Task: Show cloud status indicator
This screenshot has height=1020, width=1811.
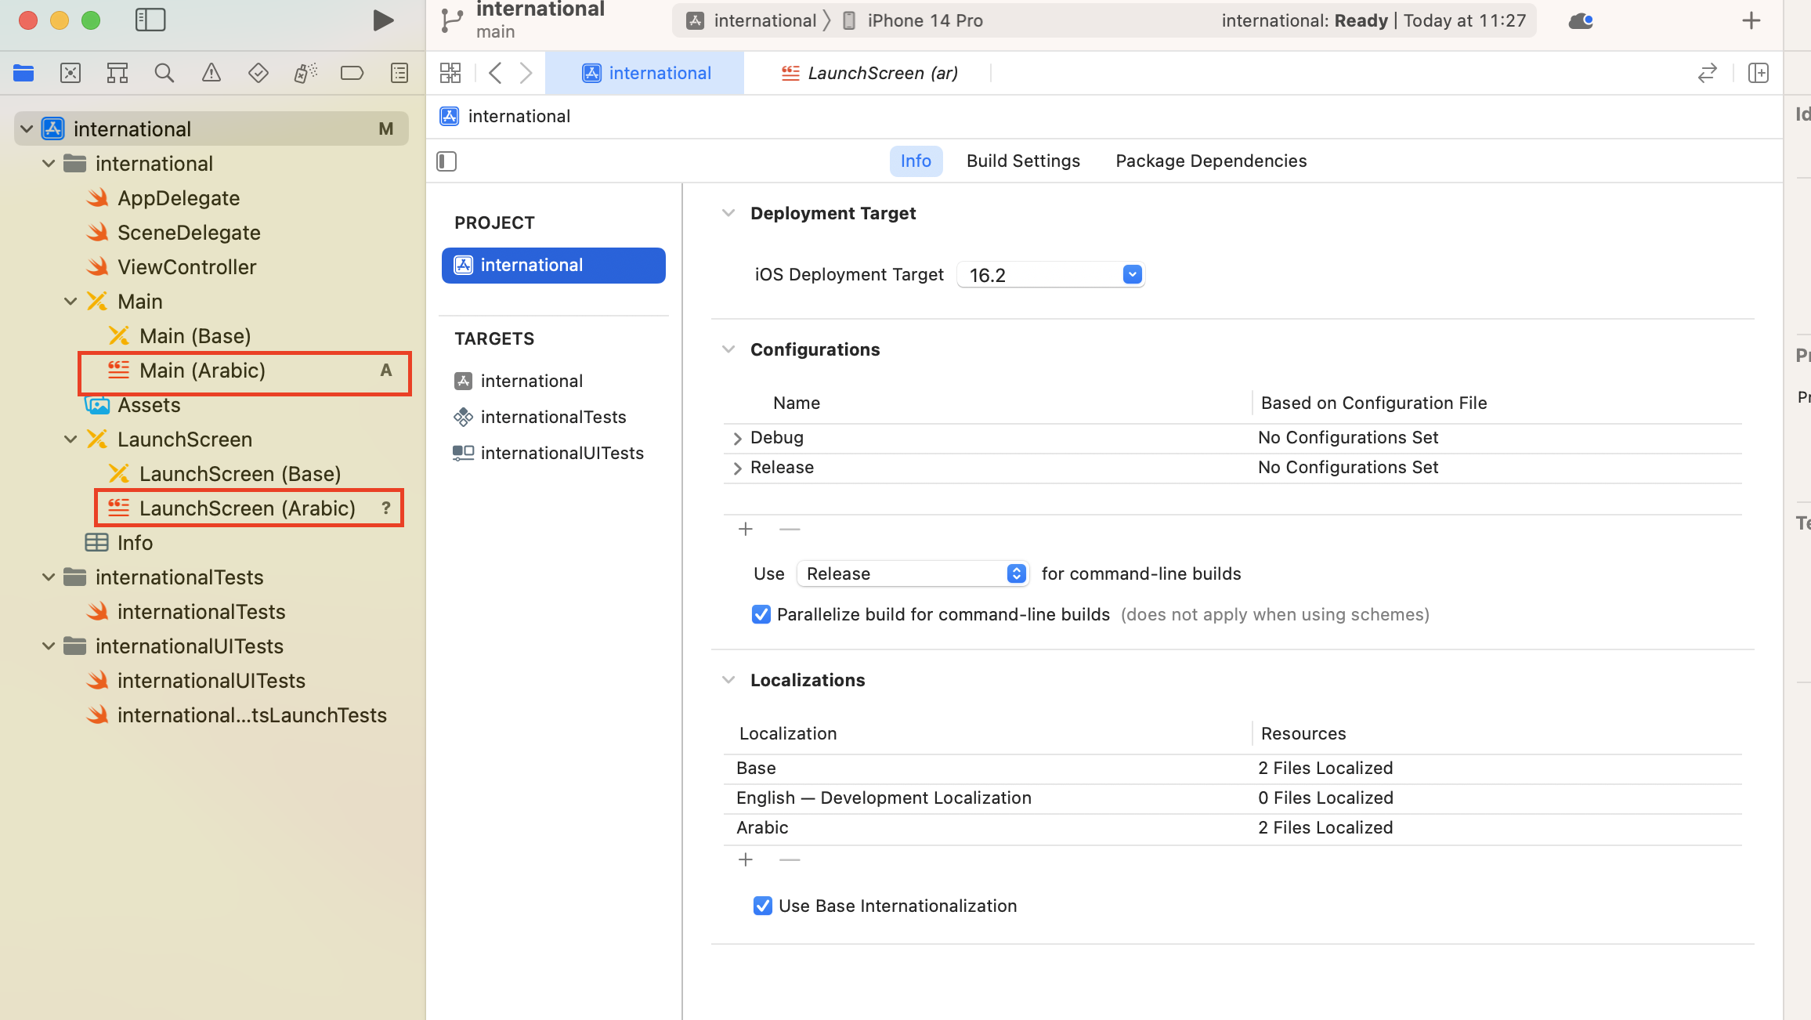Action: (x=1581, y=20)
